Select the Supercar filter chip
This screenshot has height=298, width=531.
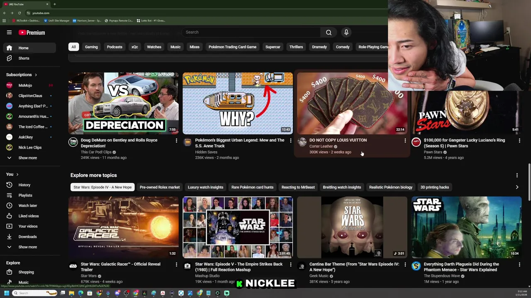click(x=273, y=47)
